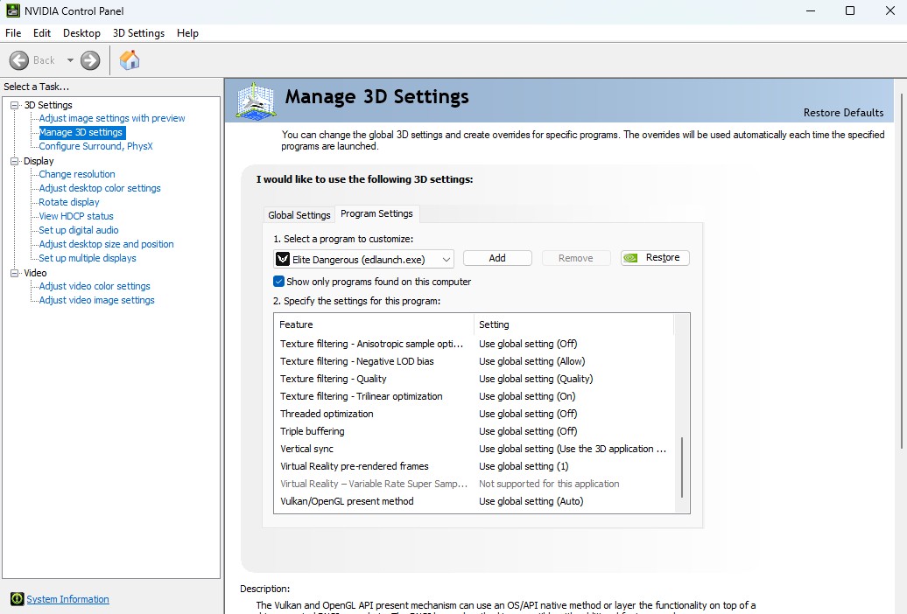Open Configure Surround, PhysX
This screenshot has height=614, width=907.
96,146
